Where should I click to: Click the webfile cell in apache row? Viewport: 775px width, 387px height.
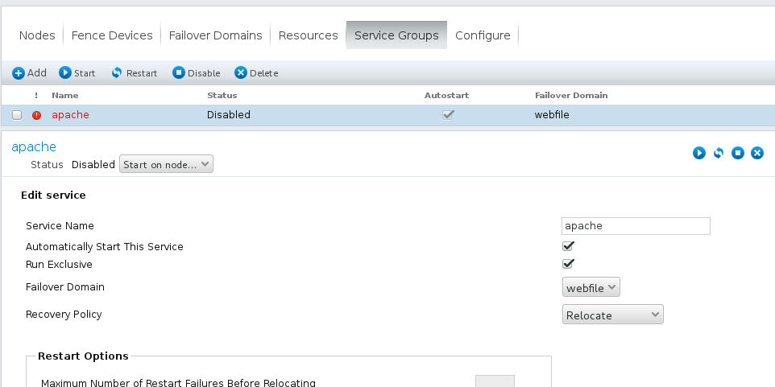[x=552, y=115]
